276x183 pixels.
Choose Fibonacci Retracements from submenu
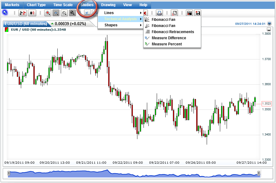tap(173, 32)
